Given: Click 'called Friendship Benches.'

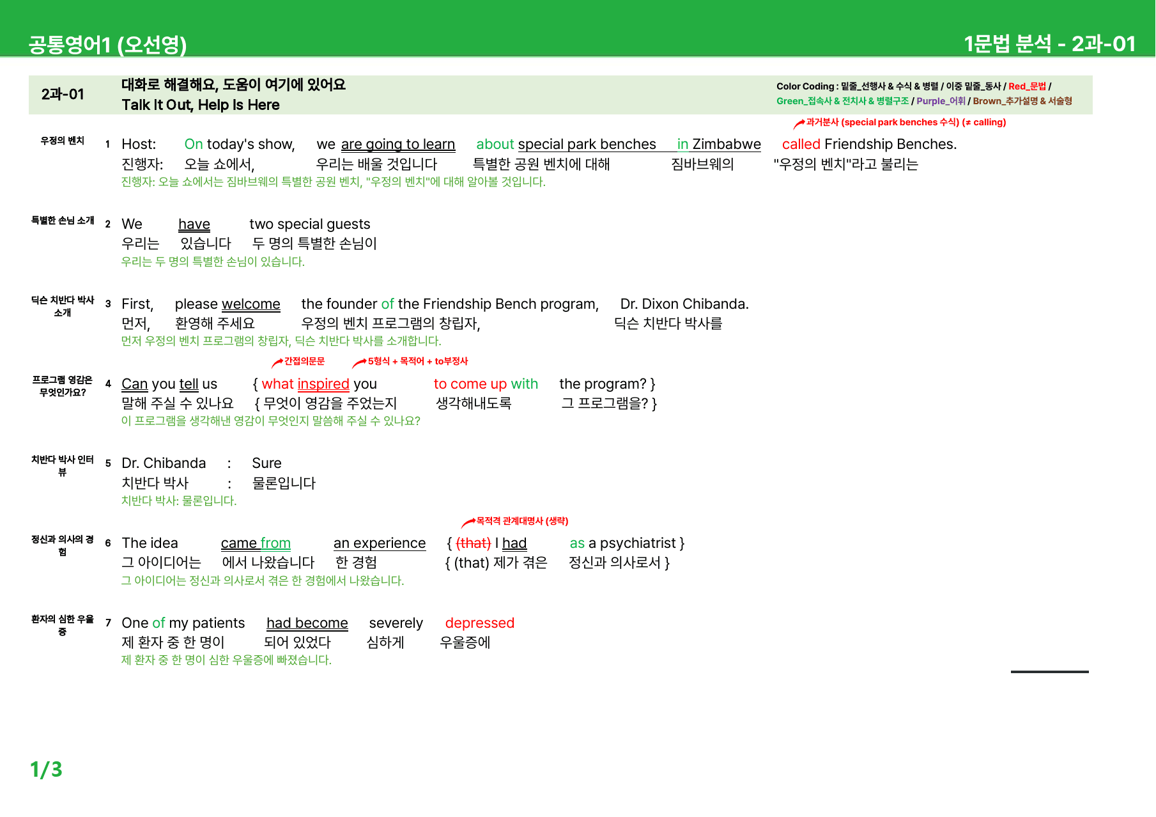Looking at the screenshot, I should pyautogui.click(x=869, y=144).
